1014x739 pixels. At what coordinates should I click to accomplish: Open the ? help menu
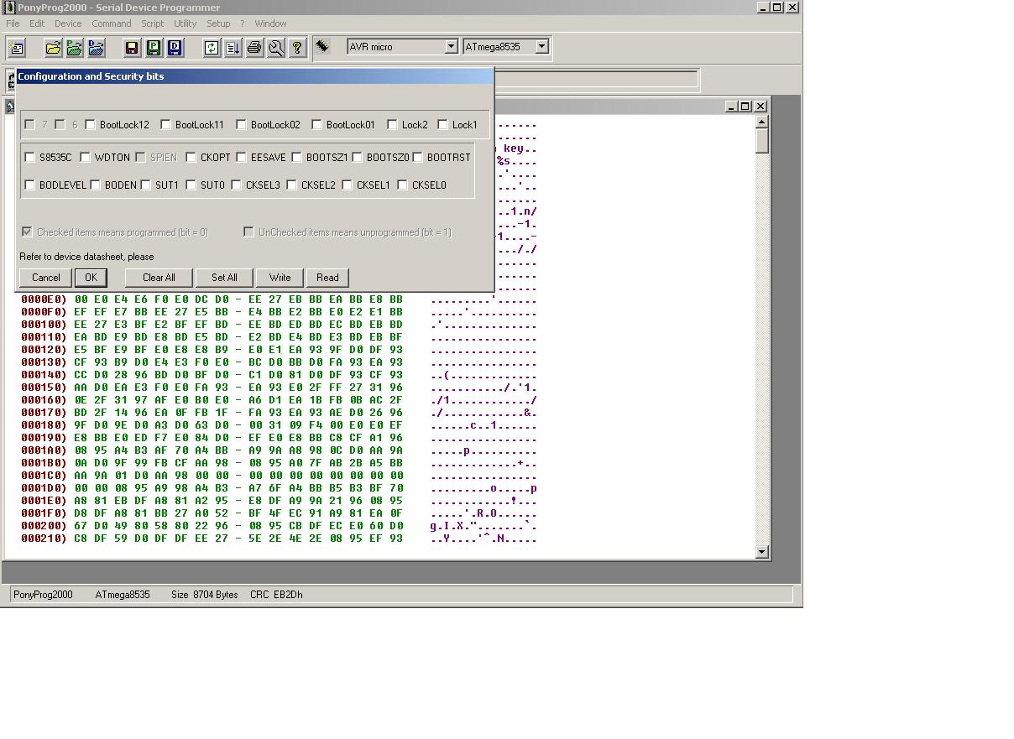coord(243,23)
